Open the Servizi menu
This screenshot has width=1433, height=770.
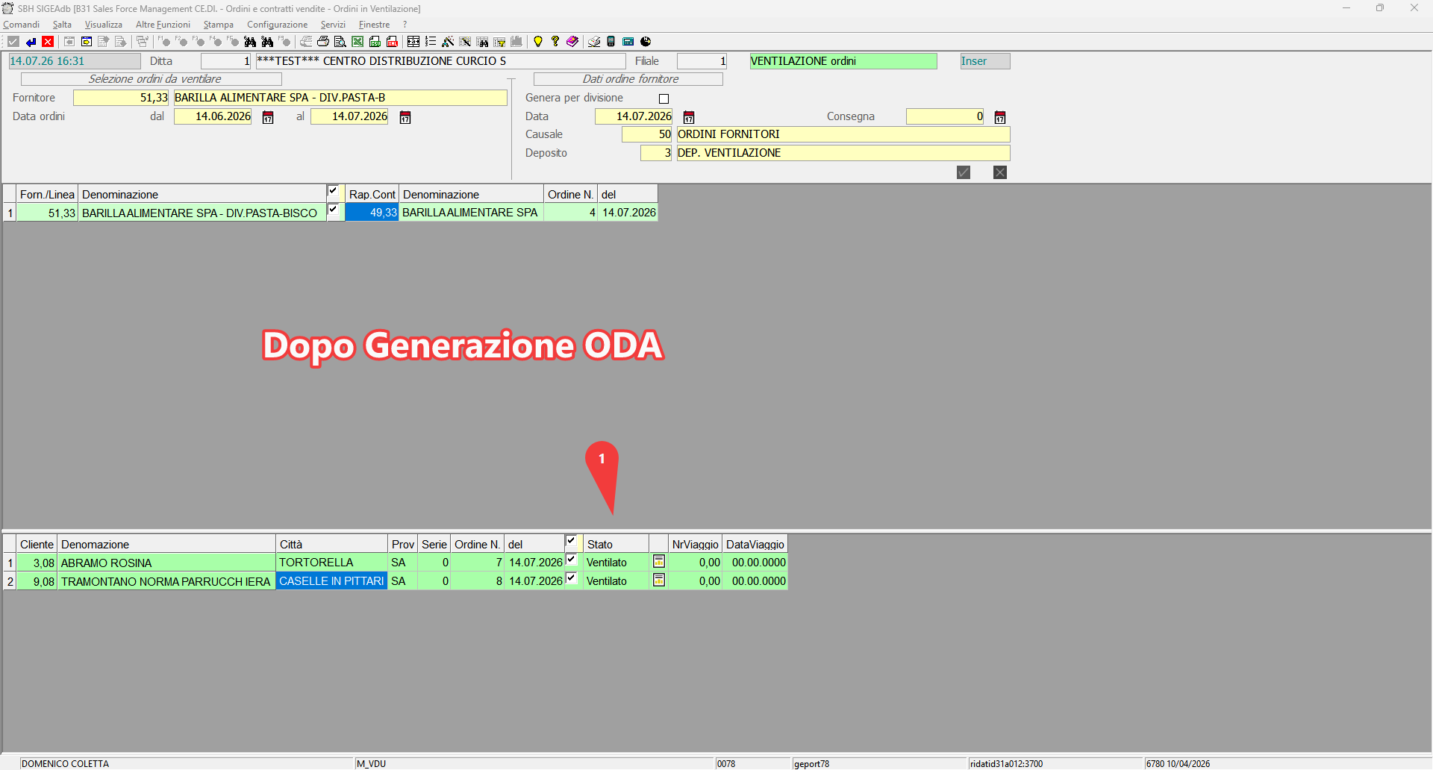click(x=333, y=25)
